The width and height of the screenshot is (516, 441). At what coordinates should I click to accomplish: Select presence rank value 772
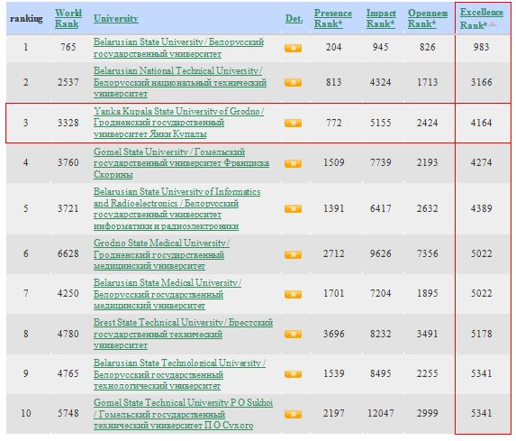(334, 123)
